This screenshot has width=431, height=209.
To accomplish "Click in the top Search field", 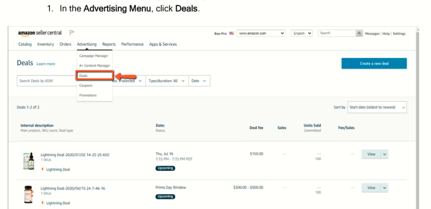I will 337,33.
